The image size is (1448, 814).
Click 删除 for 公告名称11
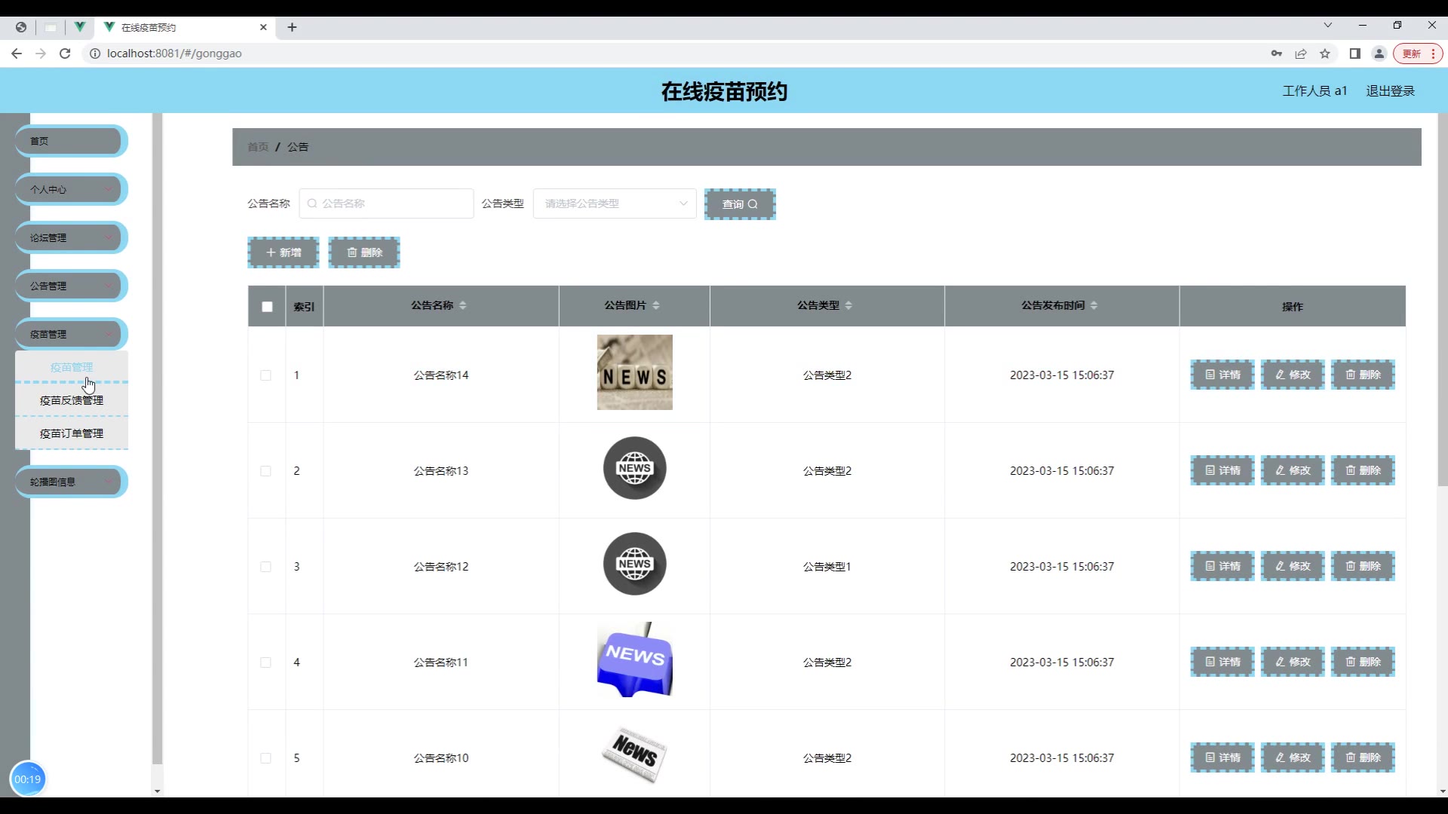click(1363, 662)
